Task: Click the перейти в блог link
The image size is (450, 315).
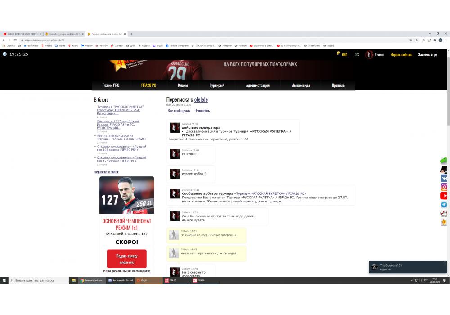Action: (106, 172)
